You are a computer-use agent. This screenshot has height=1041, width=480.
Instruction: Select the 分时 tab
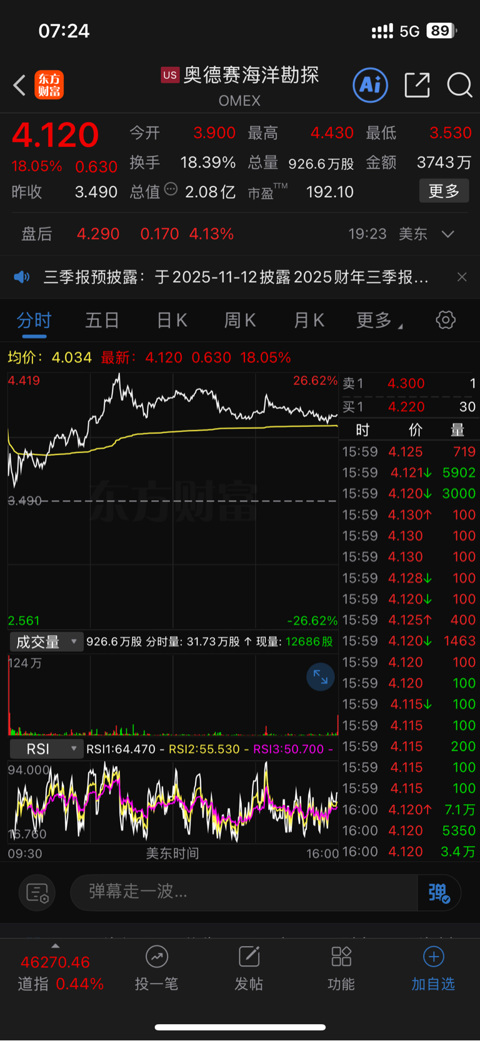coord(34,321)
